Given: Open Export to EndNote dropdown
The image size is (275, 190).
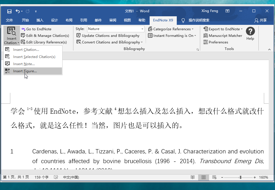Looking at the screenshot, I should click(x=223, y=29).
